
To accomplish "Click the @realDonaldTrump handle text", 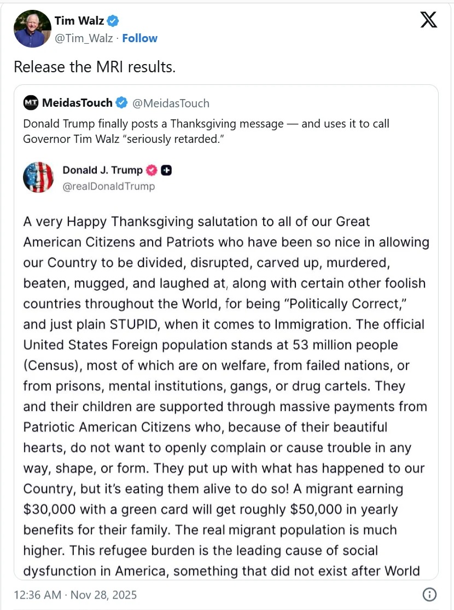I will pyautogui.click(x=108, y=187).
